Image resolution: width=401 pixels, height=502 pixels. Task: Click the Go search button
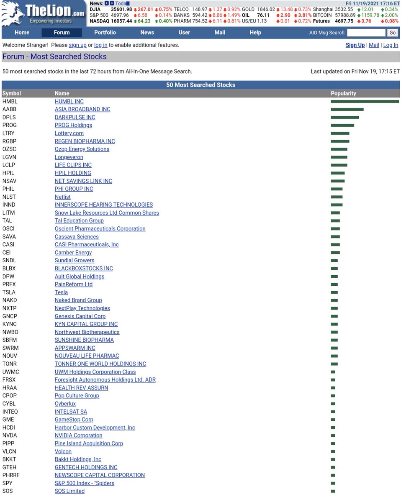392,33
